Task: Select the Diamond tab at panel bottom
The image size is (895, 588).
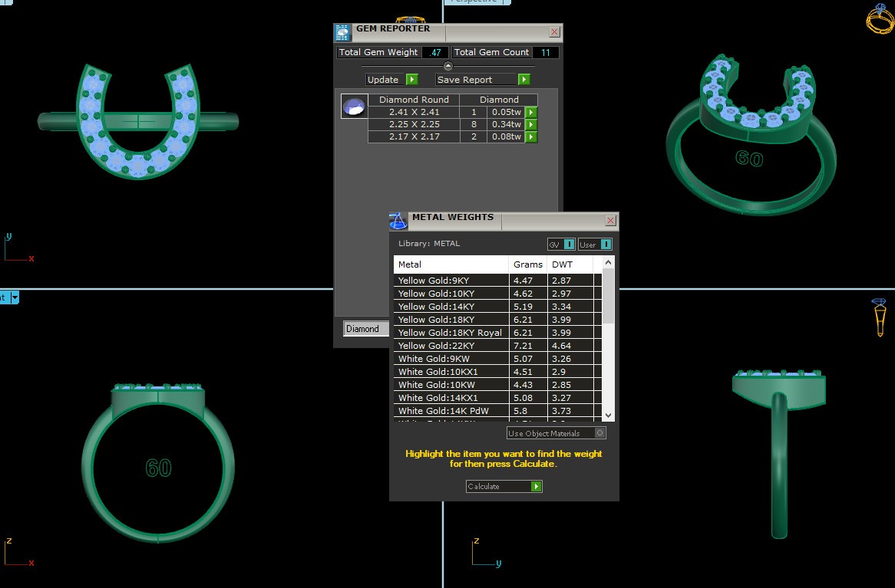Action: [362, 329]
